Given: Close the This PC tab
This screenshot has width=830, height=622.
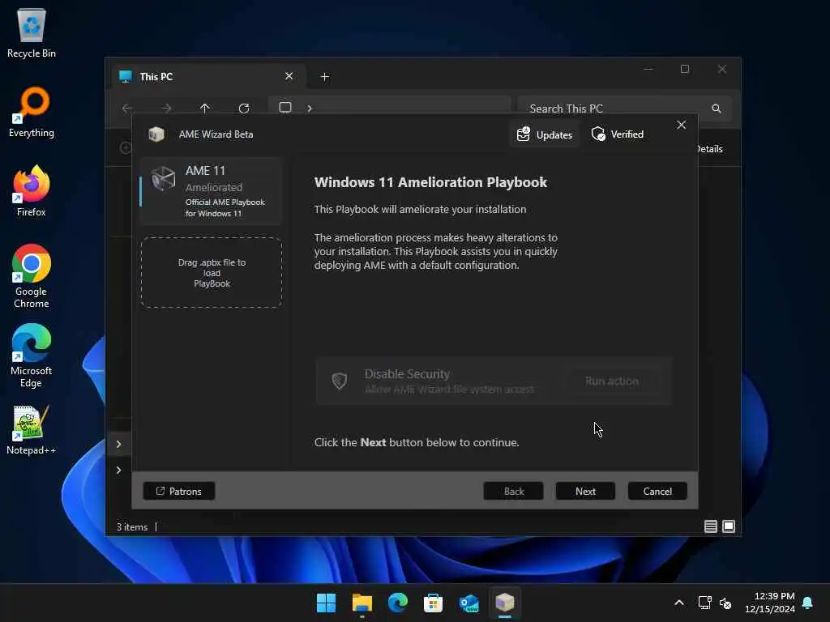Looking at the screenshot, I should [289, 76].
